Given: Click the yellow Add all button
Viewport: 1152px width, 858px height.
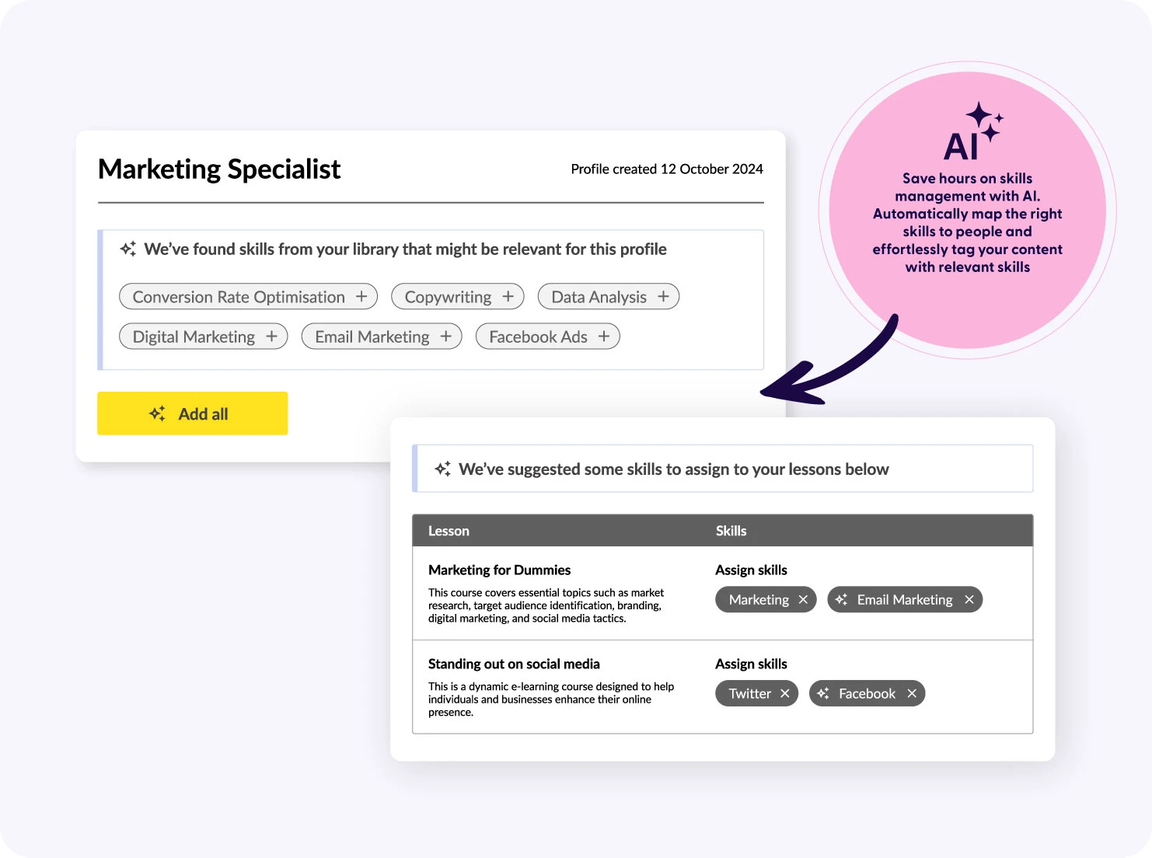Looking at the screenshot, I should click(x=192, y=413).
